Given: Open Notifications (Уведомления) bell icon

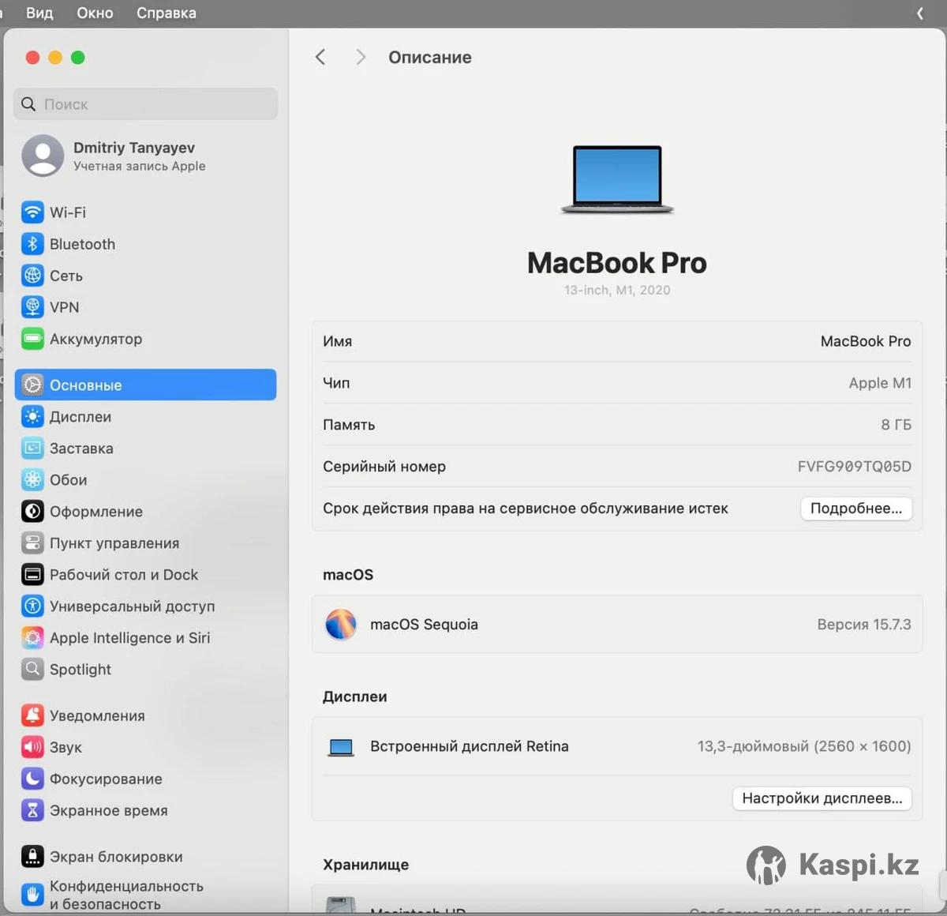Looking at the screenshot, I should coord(32,715).
